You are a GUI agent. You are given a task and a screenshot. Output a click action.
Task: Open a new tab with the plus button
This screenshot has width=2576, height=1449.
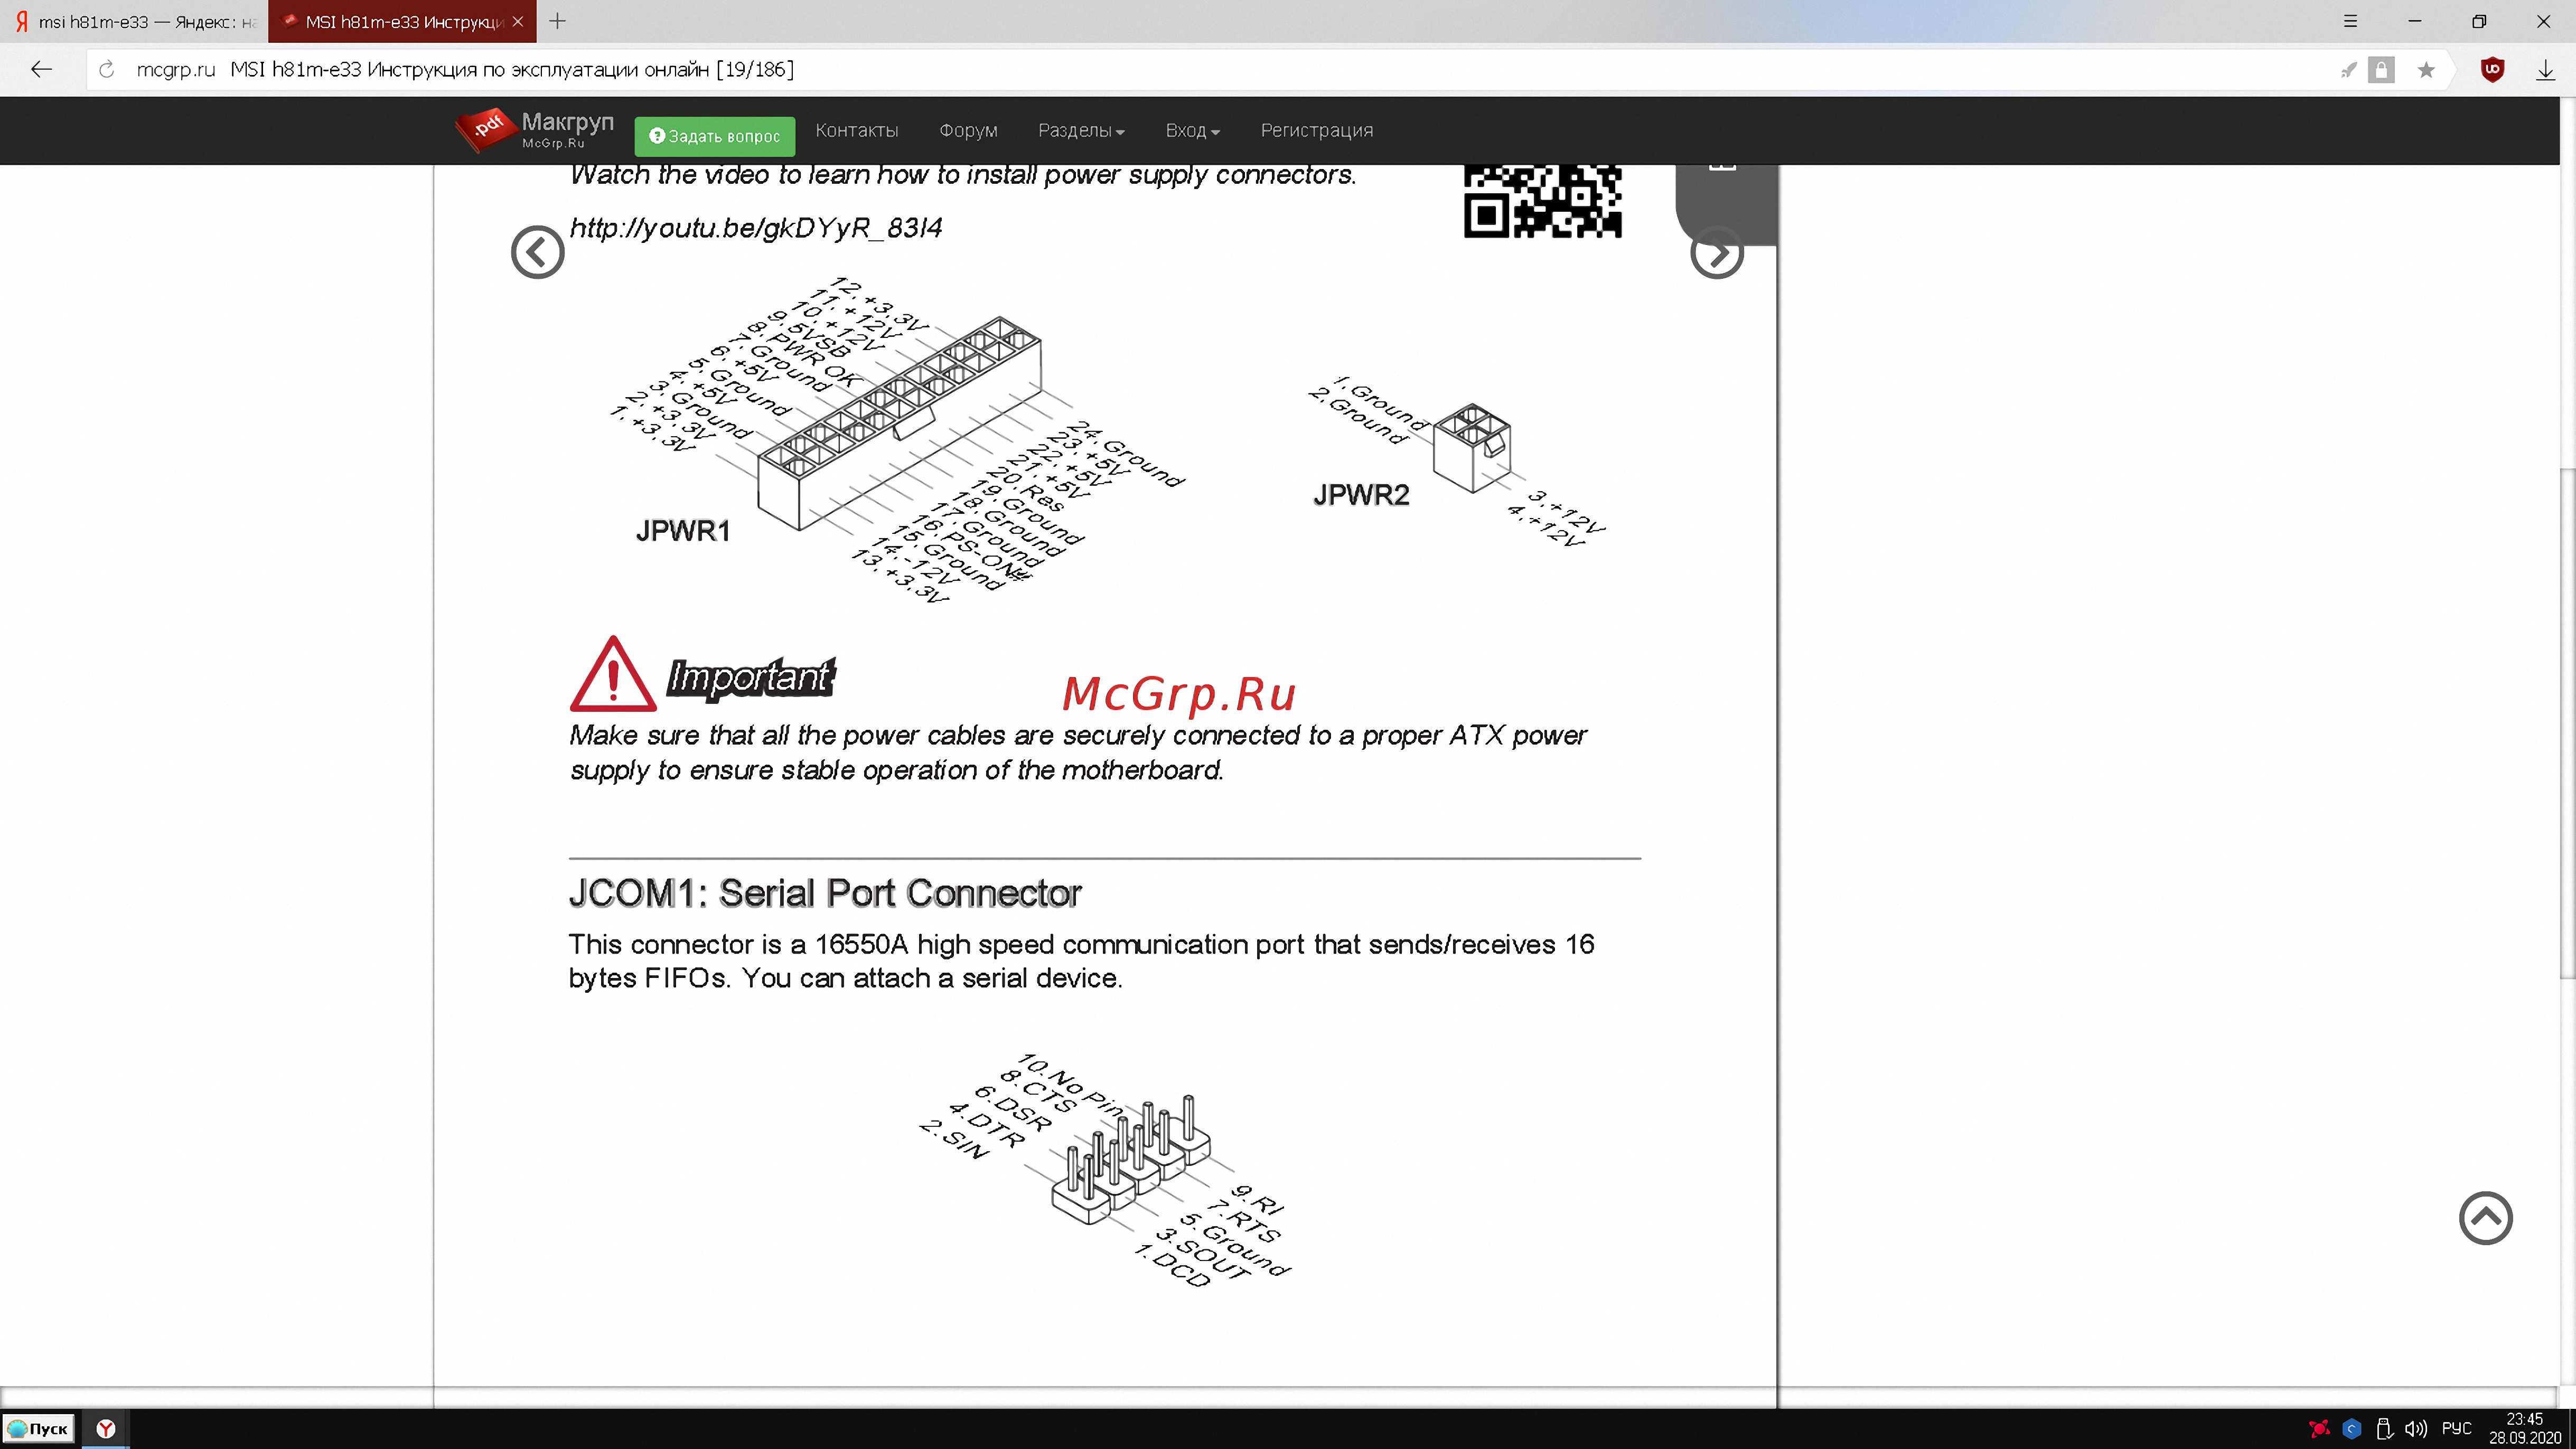coord(558,21)
